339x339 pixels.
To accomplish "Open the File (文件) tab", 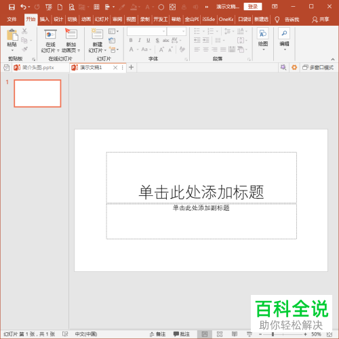I will tap(12, 20).
